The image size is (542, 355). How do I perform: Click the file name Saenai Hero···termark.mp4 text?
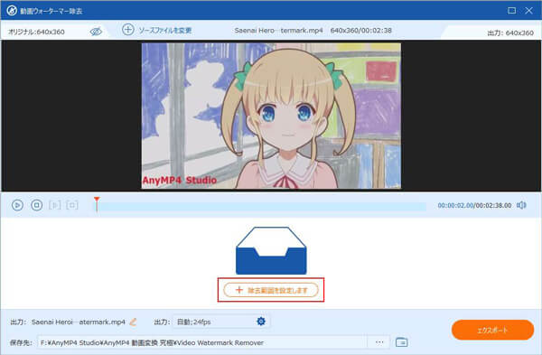(x=278, y=31)
